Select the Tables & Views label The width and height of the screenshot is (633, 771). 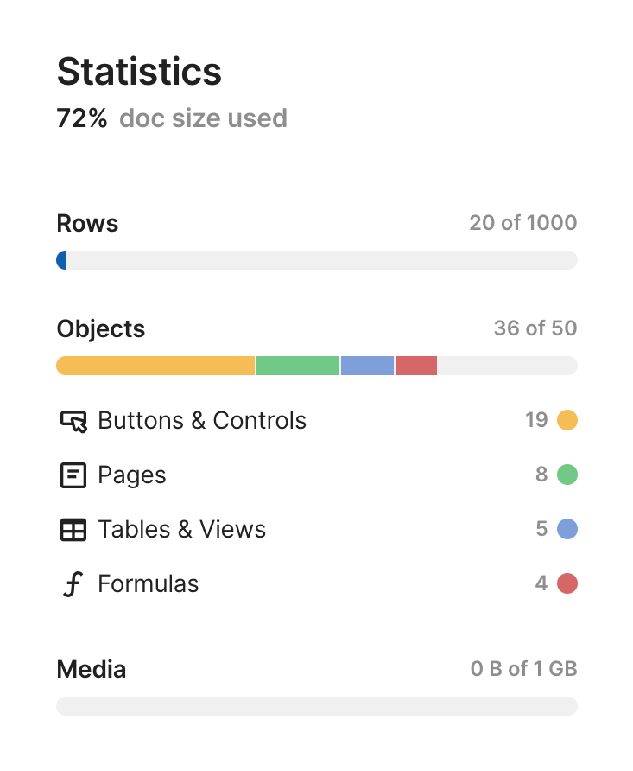pyautogui.click(x=181, y=530)
